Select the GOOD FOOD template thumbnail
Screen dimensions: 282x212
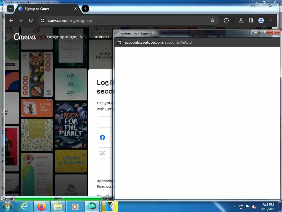(x=37, y=74)
